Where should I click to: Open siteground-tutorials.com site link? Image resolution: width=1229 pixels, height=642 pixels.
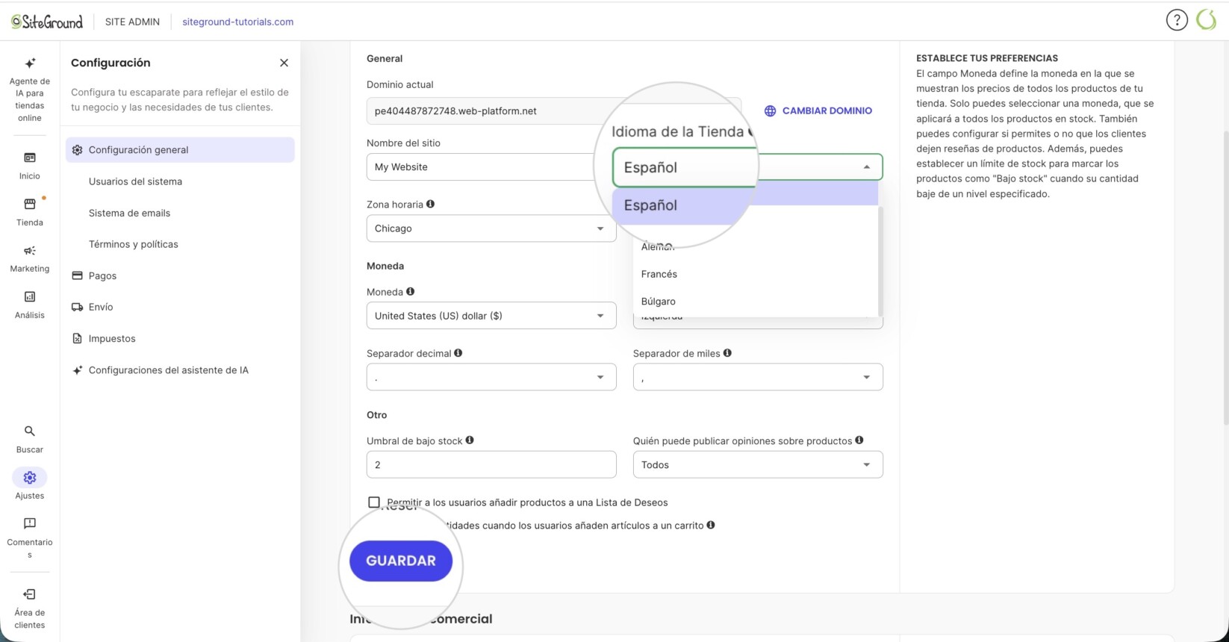238,22
